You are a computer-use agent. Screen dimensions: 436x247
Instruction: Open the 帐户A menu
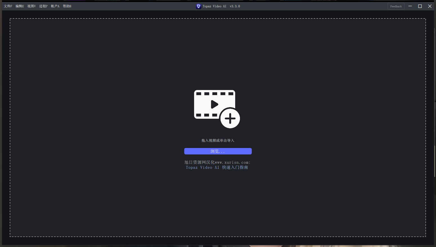click(x=55, y=6)
